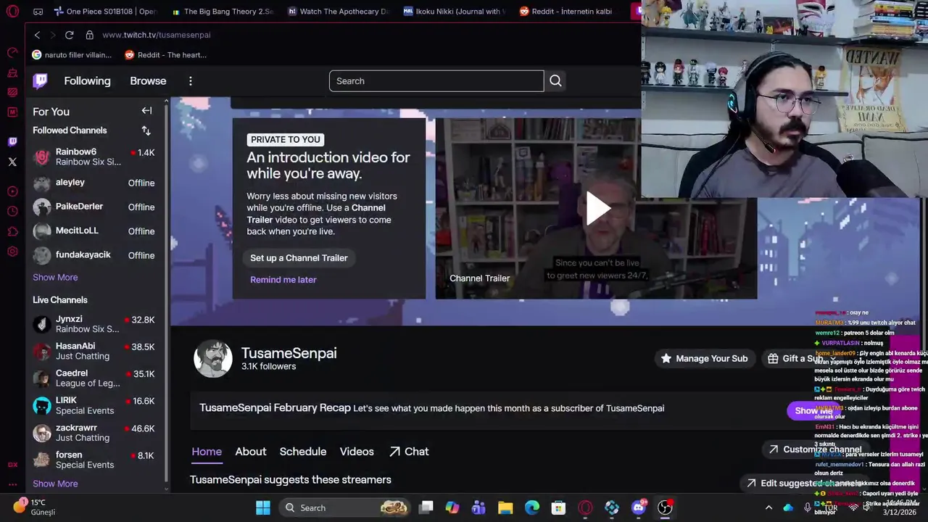This screenshot has height=522, width=928.
Task: Click TusameSenpai profile avatar
Action: [213, 358]
